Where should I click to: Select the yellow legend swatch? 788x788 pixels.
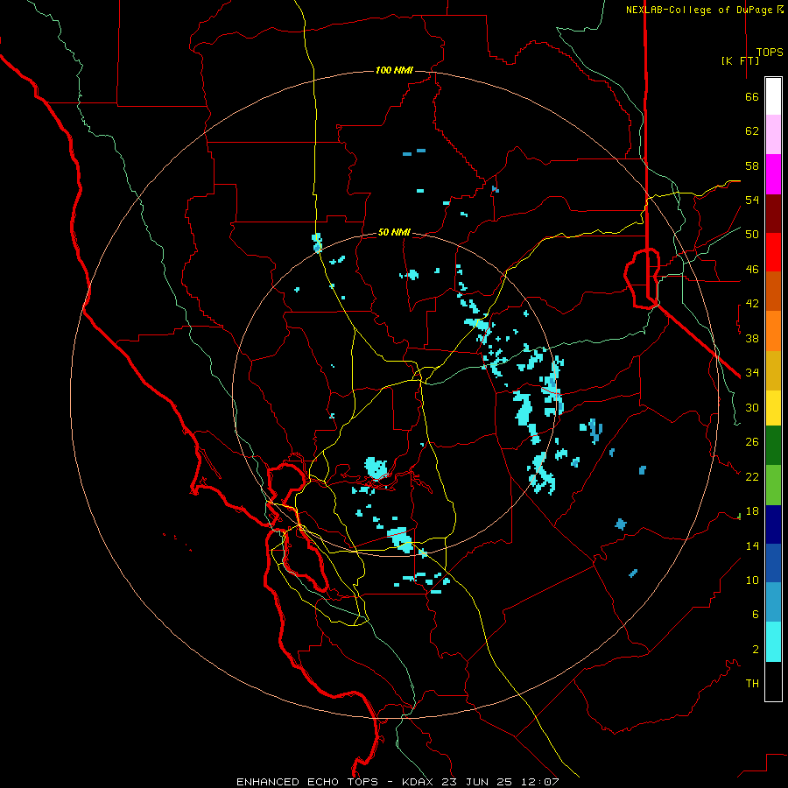pyautogui.click(x=773, y=407)
